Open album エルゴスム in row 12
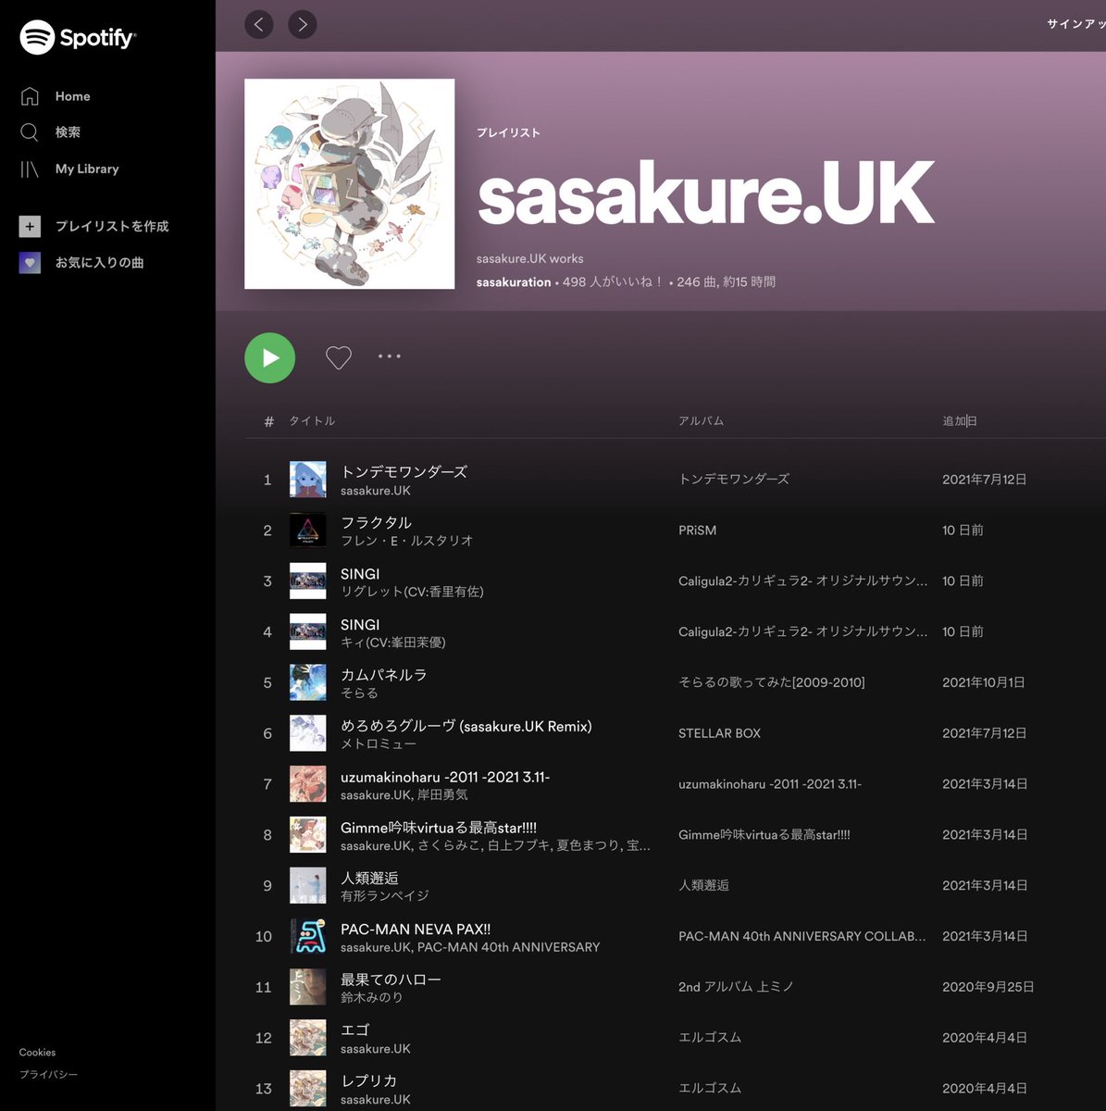The image size is (1106, 1111). pyautogui.click(x=710, y=1038)
